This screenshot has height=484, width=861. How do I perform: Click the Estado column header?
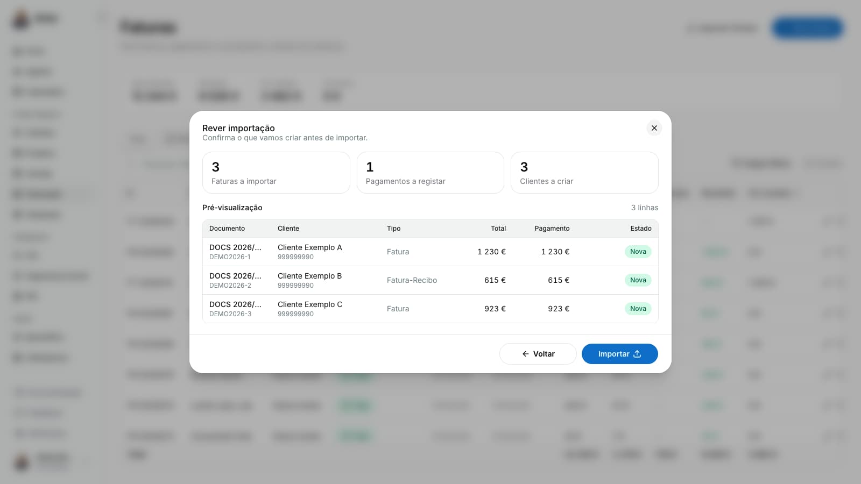click(641, 229)
